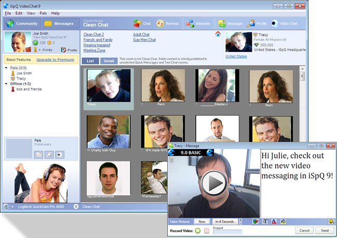Click the Now take picture button
The height and width of the screenshot is (238, 337).
tap(201, 222)
